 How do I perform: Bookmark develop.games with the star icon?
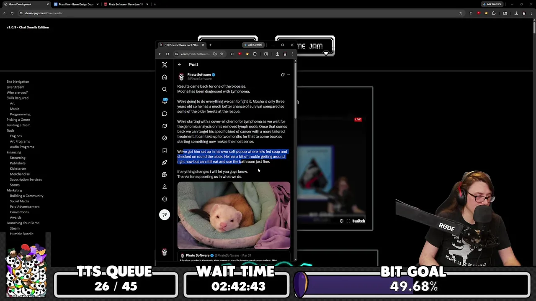coord(461,13)
